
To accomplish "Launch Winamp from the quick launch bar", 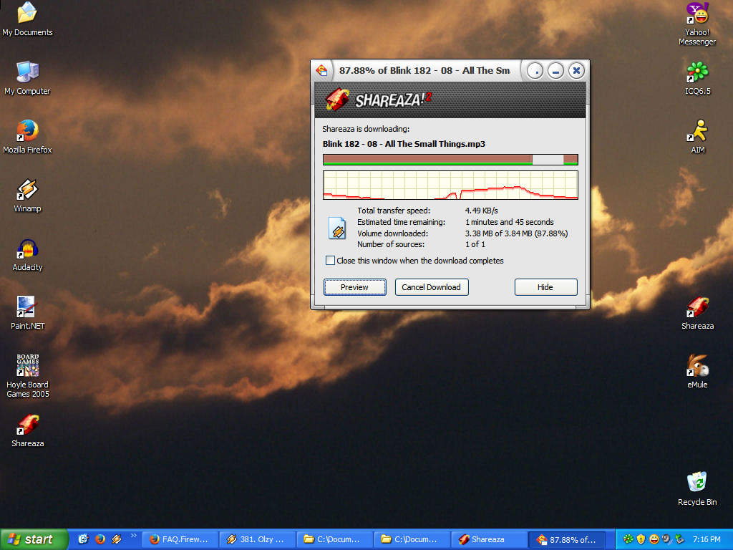I will click(117, 539).
